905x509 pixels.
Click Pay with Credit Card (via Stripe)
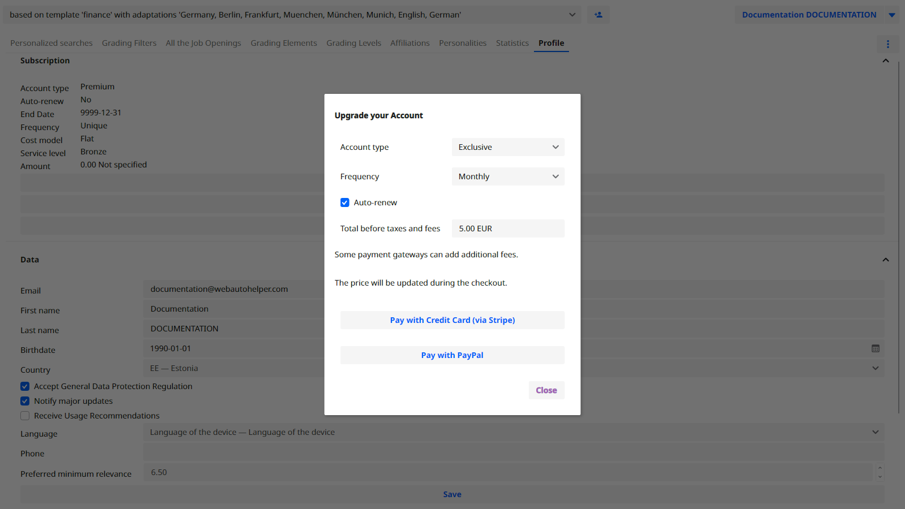(x=452, y=320)
